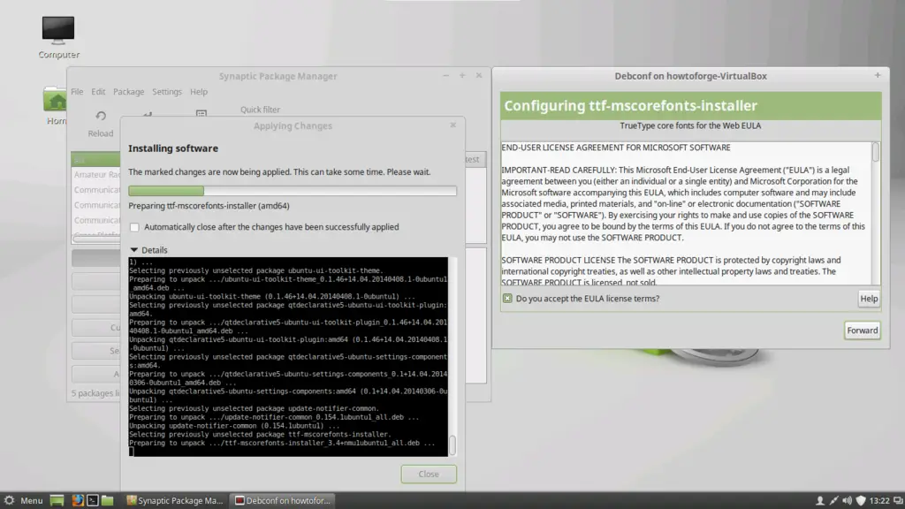
Task: Open the Edit menu in Synaptic
Action: [98, 92]
